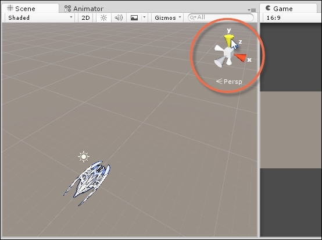Toggle the image effects picture button
The width and height of the screenshot is (322, 240).
click(x=134, y=17)
